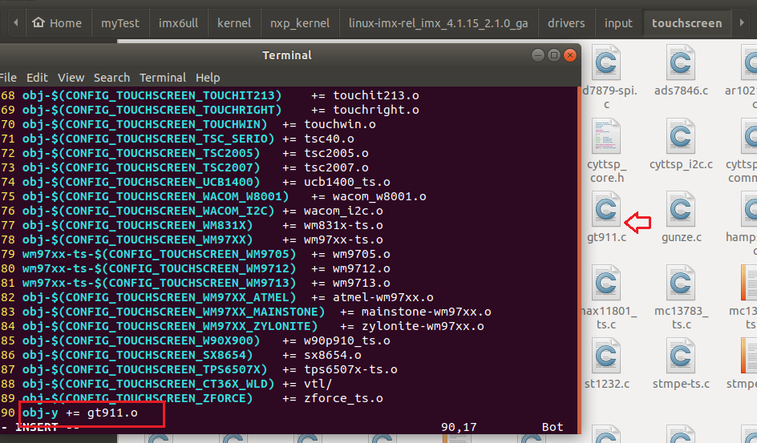Open the Terminal menu in menu bar
This screenshot has height=443, width=757.
(x=163, y=78)
